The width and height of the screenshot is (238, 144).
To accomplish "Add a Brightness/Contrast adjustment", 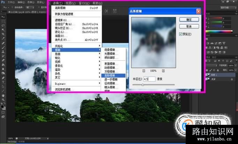I will pyautogui.click(x=208, y=43).
